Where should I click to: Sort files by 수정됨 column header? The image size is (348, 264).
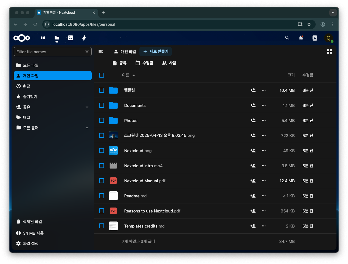[308, 75]
